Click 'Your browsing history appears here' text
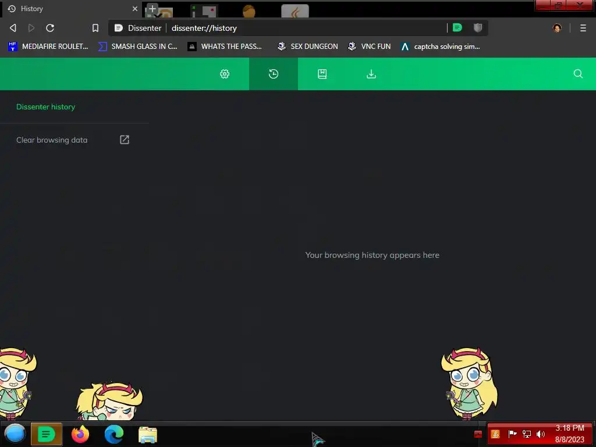This screenshot has width=596, height=447. coord(372,255)
